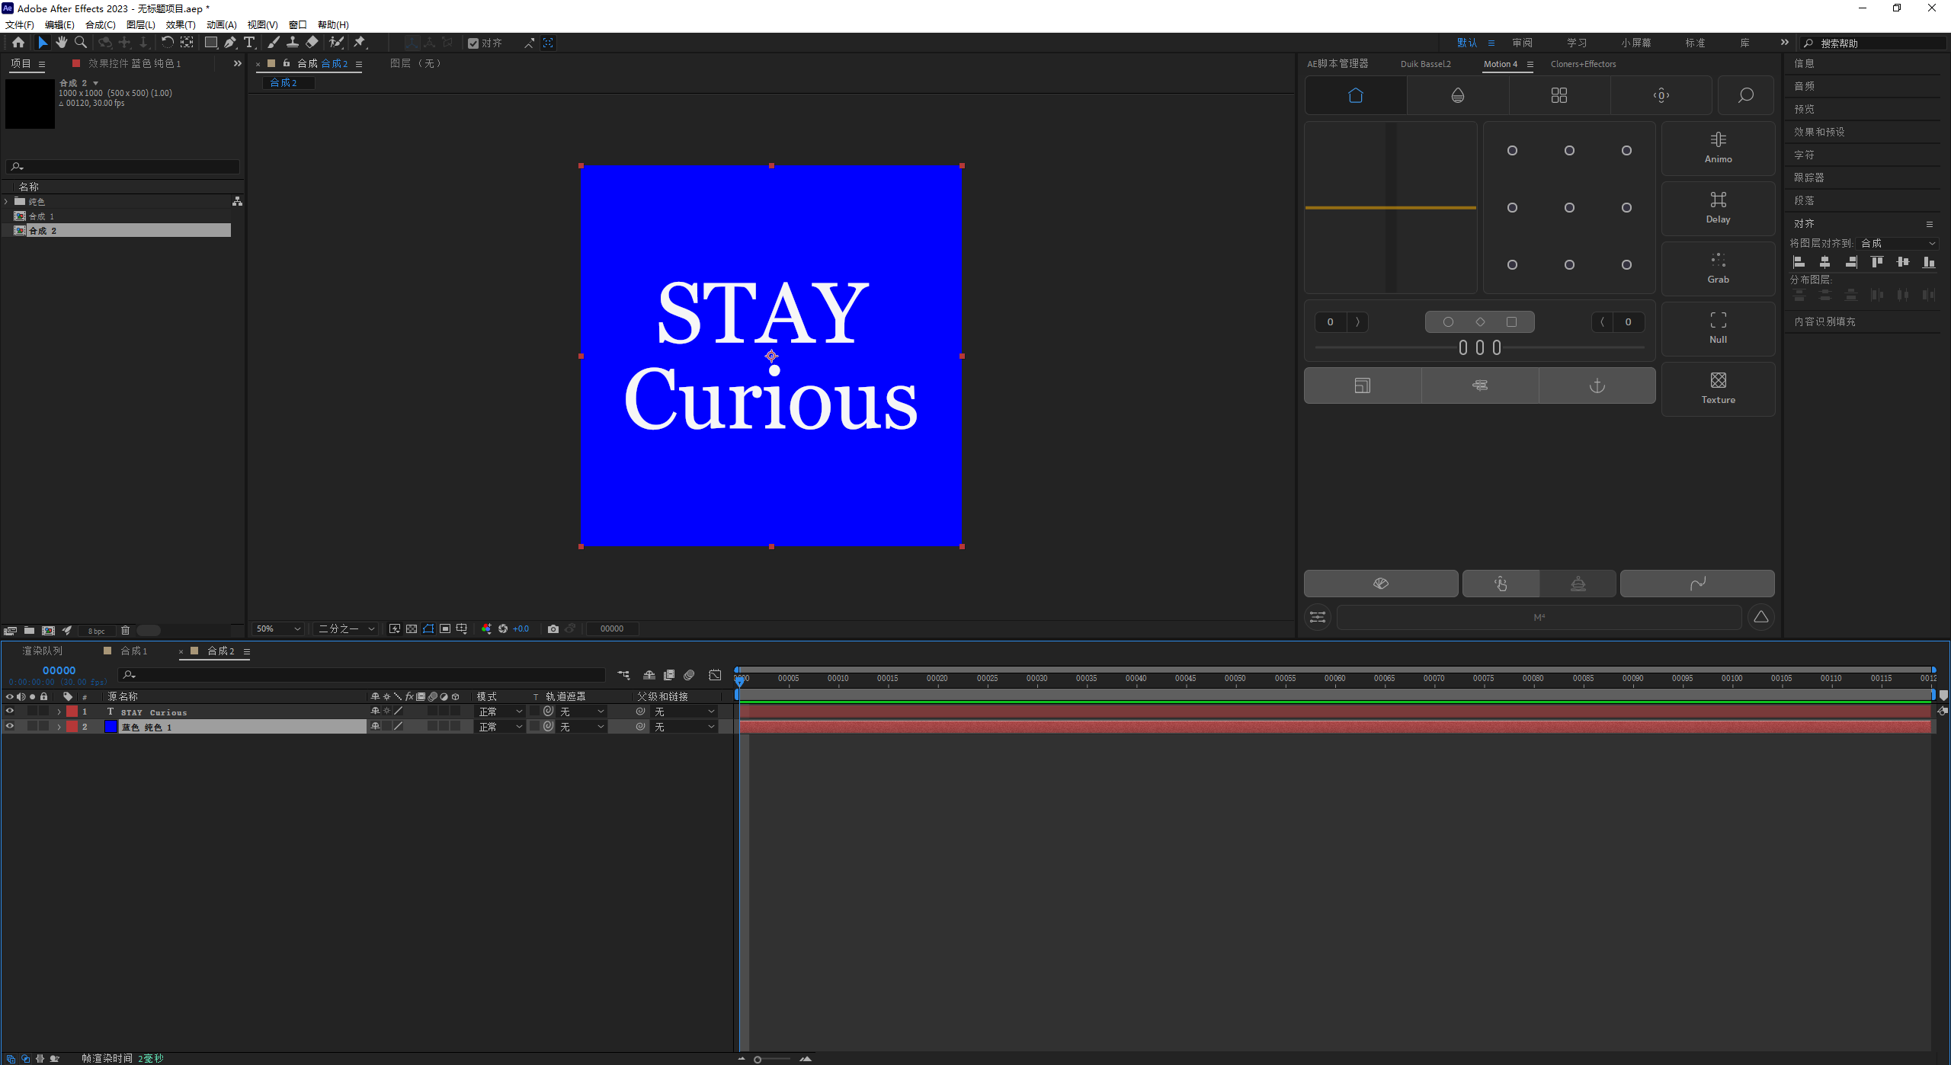Screen dimensions: 1951x1065
Task: Click the blue color swatch of layer 2
Action: coord(111,727)
